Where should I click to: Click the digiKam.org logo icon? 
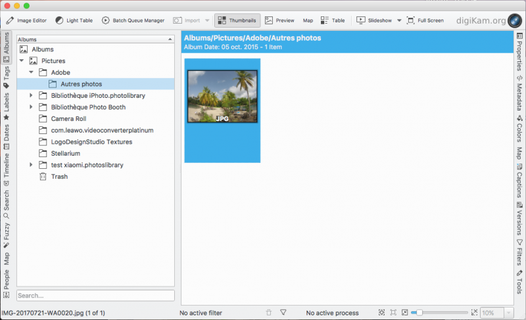tap(514, 20)
